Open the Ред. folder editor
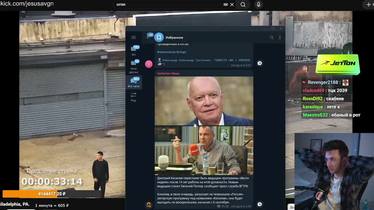This screenshot has height=210, width=374. [x=134, y=97]
